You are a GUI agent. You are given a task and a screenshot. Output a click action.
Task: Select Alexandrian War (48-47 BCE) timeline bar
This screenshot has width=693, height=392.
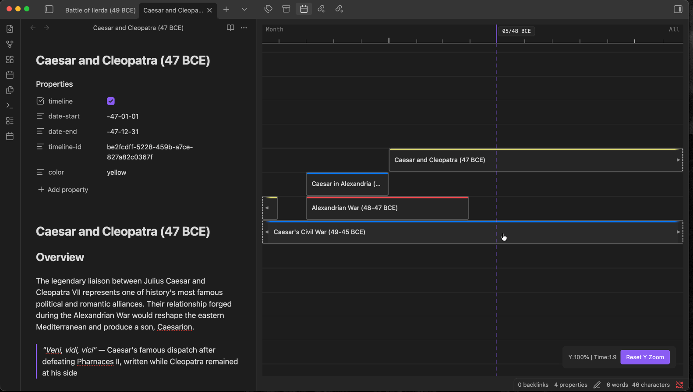pyautogui.click(x=387, y=208)
